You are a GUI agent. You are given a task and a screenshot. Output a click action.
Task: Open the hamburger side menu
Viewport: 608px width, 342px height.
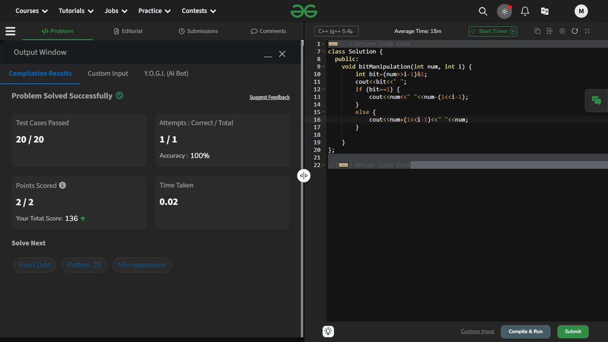[10, 31]
